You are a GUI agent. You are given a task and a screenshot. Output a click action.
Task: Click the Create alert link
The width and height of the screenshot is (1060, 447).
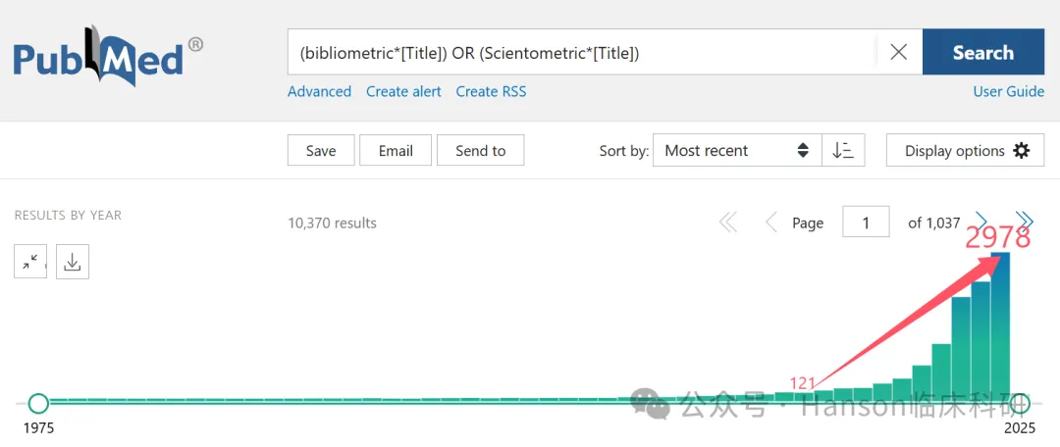click(403, 92)
